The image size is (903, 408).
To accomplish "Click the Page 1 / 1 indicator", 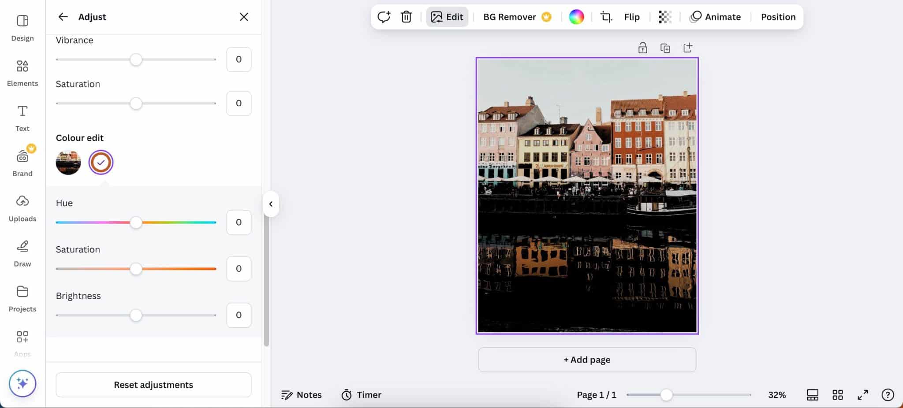I will (x=597, y=395).
